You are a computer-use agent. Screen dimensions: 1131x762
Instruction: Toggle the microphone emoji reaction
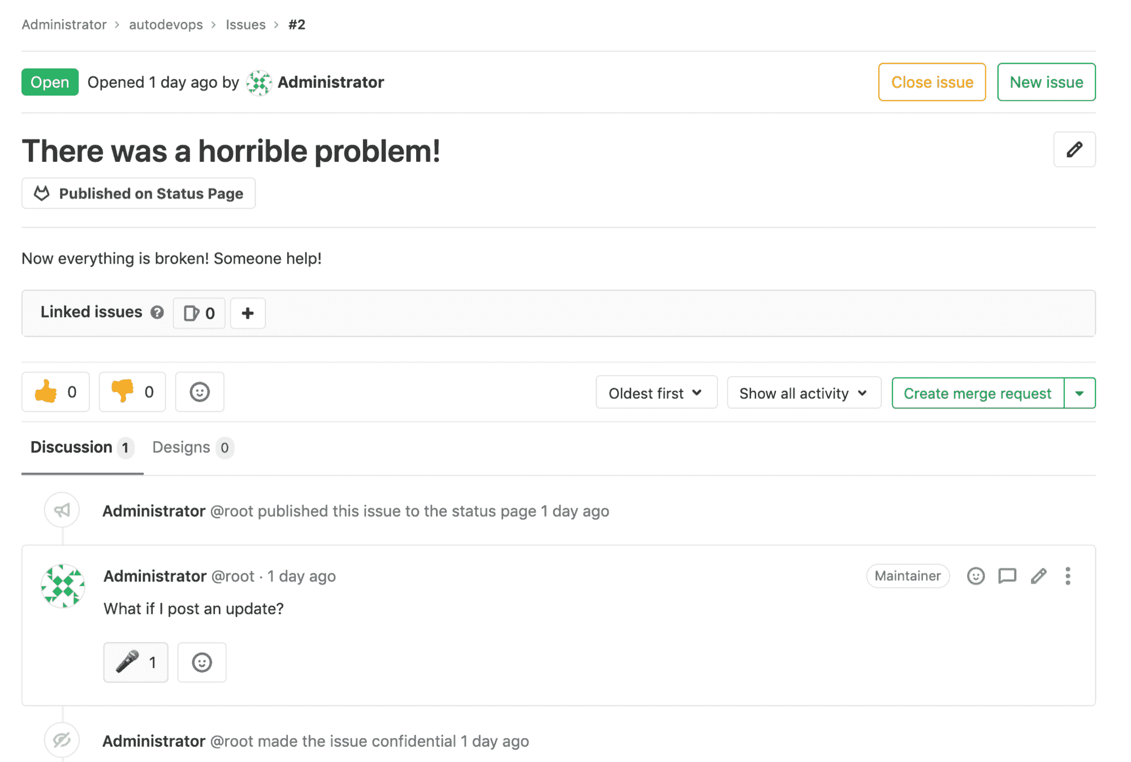tap(136, 662)
